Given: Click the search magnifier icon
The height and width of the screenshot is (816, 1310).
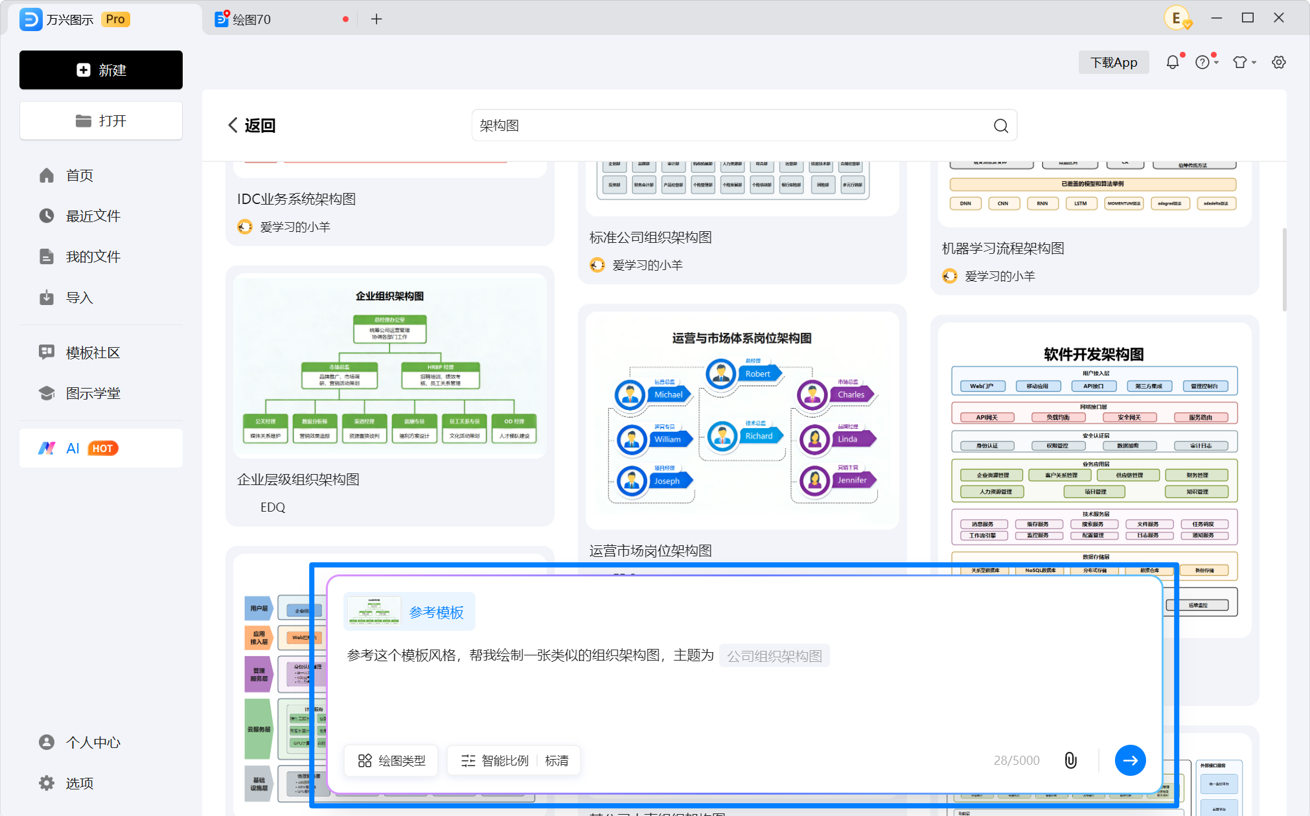Looking at the screenshot, I should 1001,126.
